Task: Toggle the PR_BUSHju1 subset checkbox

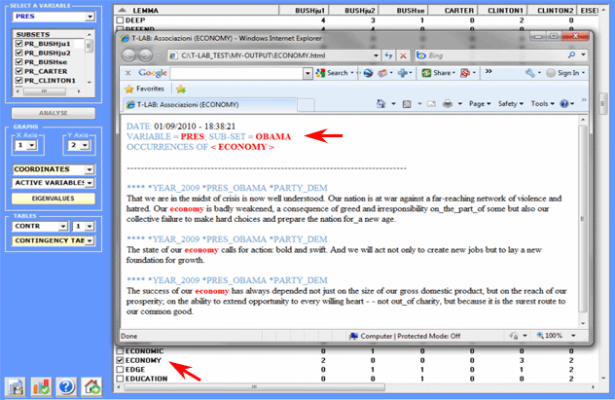Action: (x=18, y=44)
